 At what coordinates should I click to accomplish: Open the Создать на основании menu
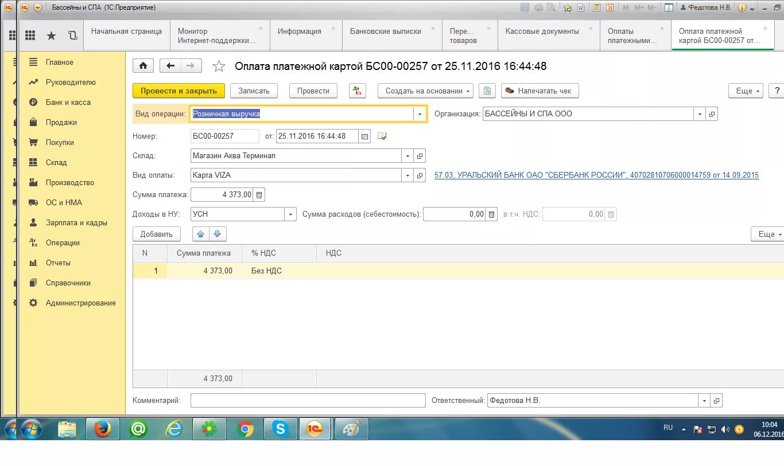pos(425,91)
